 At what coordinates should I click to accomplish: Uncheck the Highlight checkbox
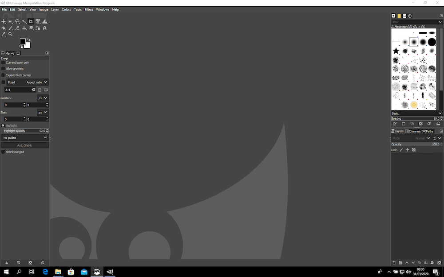tap(3, 125)
